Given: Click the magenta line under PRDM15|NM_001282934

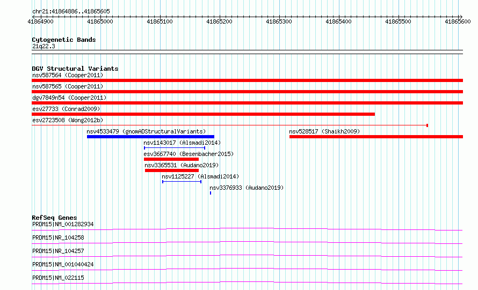Looking at the screenshot, I should click(x=247, y=229).
